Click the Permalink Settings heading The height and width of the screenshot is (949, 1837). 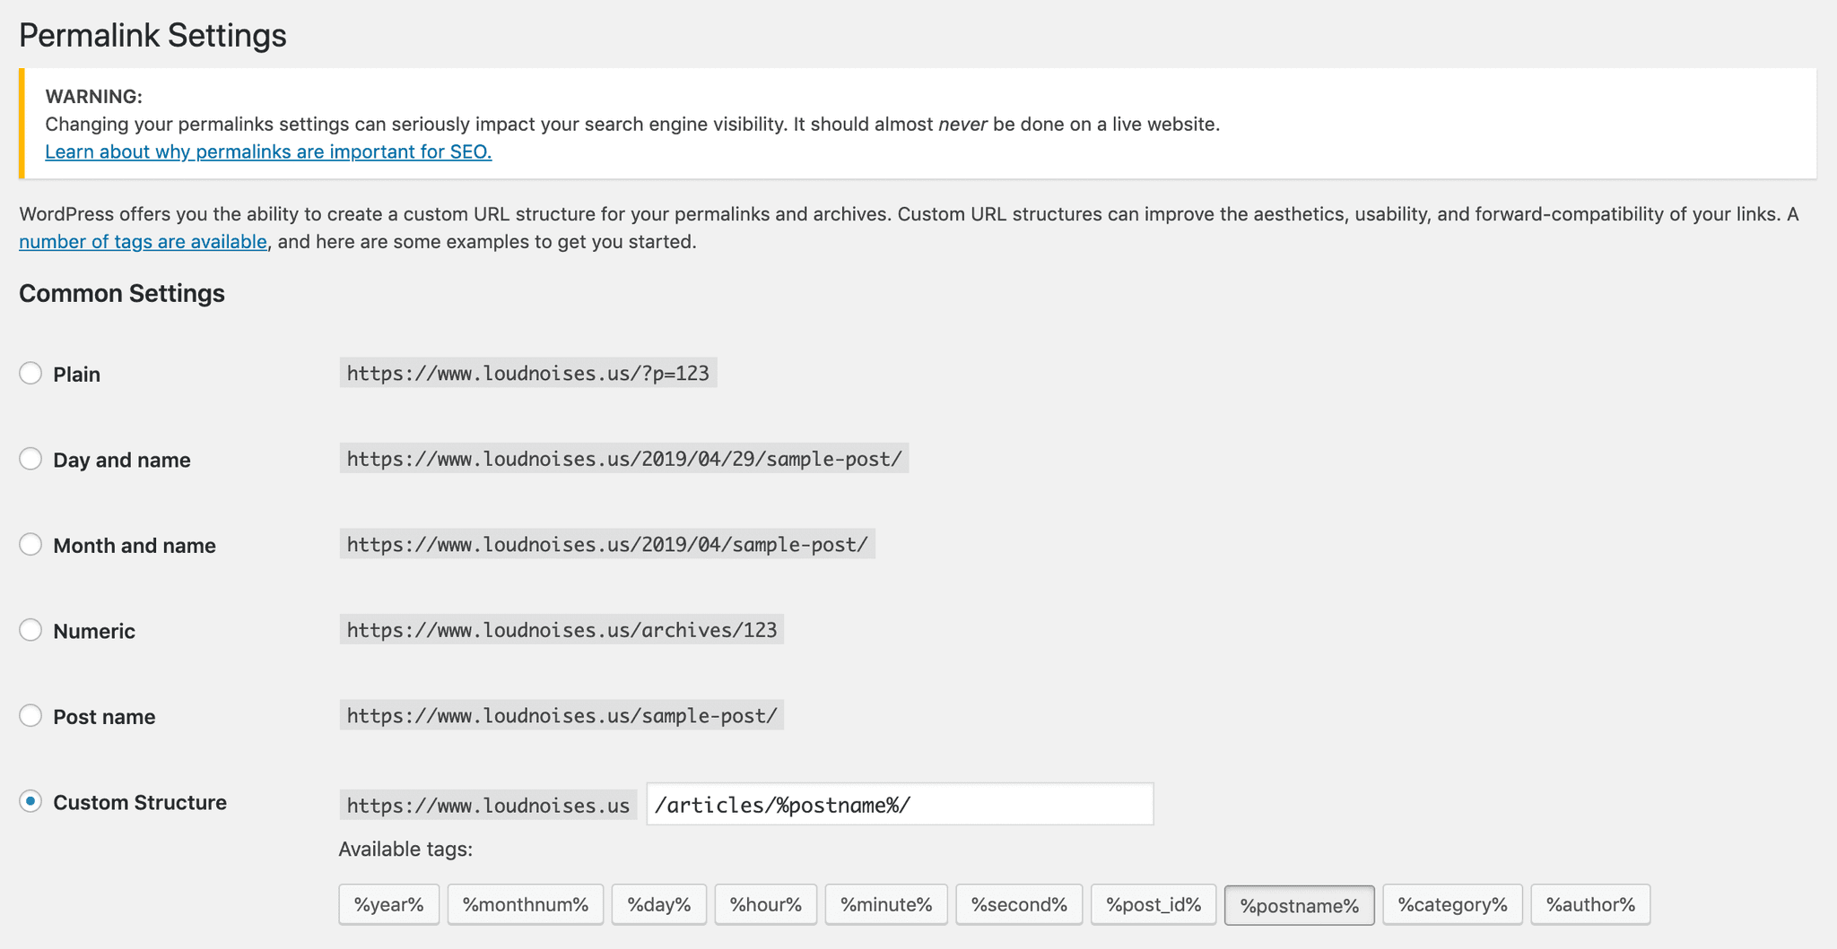(152, 35)
